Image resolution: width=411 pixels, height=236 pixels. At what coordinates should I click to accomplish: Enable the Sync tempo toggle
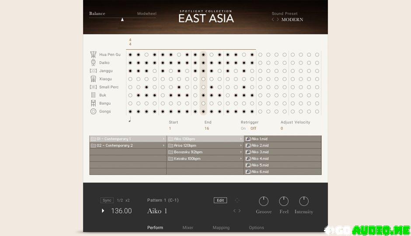(x=107, y=200)
